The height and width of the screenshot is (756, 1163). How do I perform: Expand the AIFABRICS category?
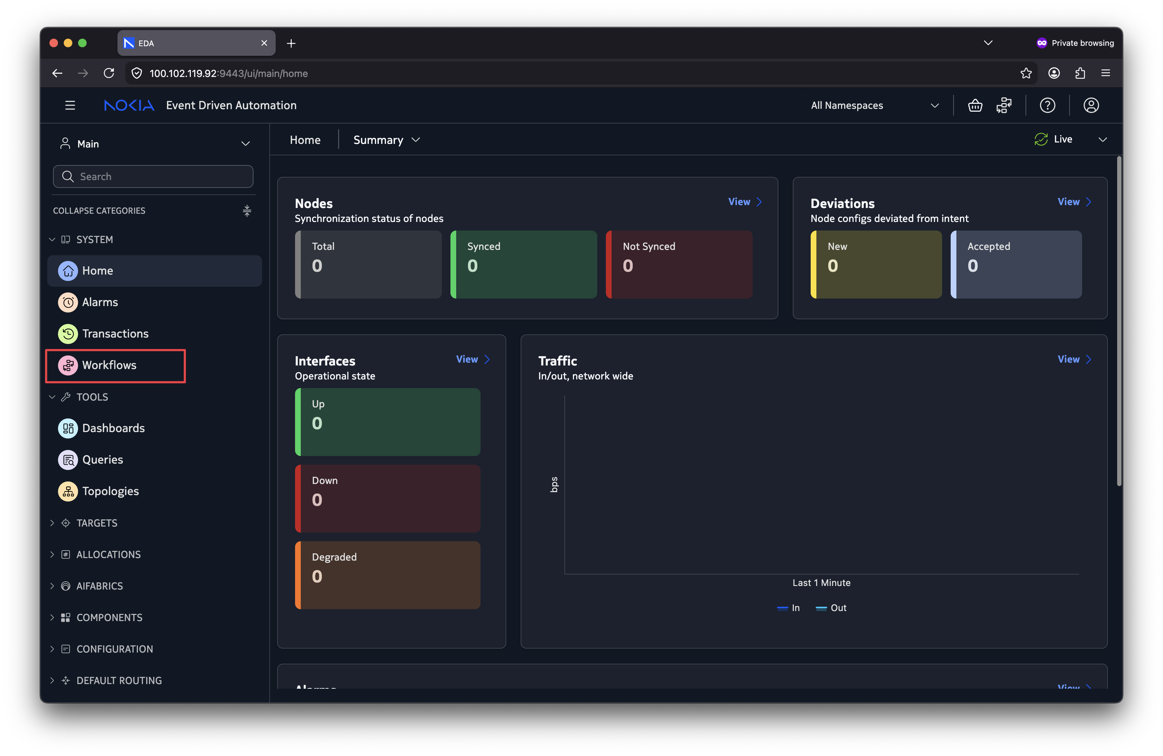pos(52,586)
